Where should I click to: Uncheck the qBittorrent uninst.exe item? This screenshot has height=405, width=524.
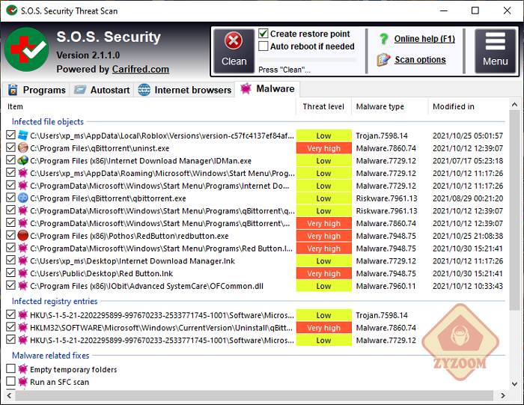[10, 147]
